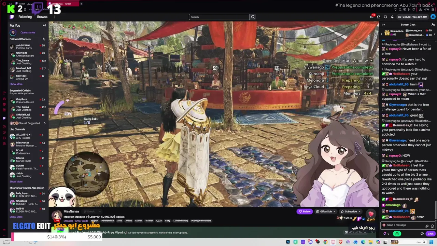
Task: Send message with Chat button
Action: click(x=431, y=234)
